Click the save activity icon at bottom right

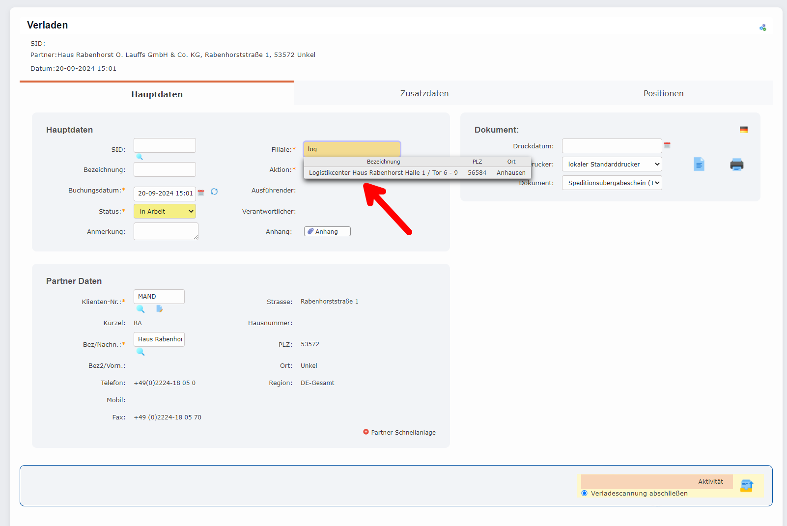[747, 486]
